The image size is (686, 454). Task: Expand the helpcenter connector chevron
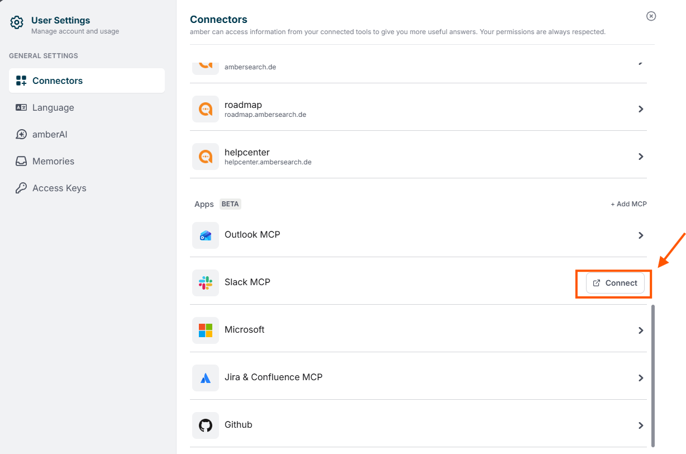click(641, 157)
